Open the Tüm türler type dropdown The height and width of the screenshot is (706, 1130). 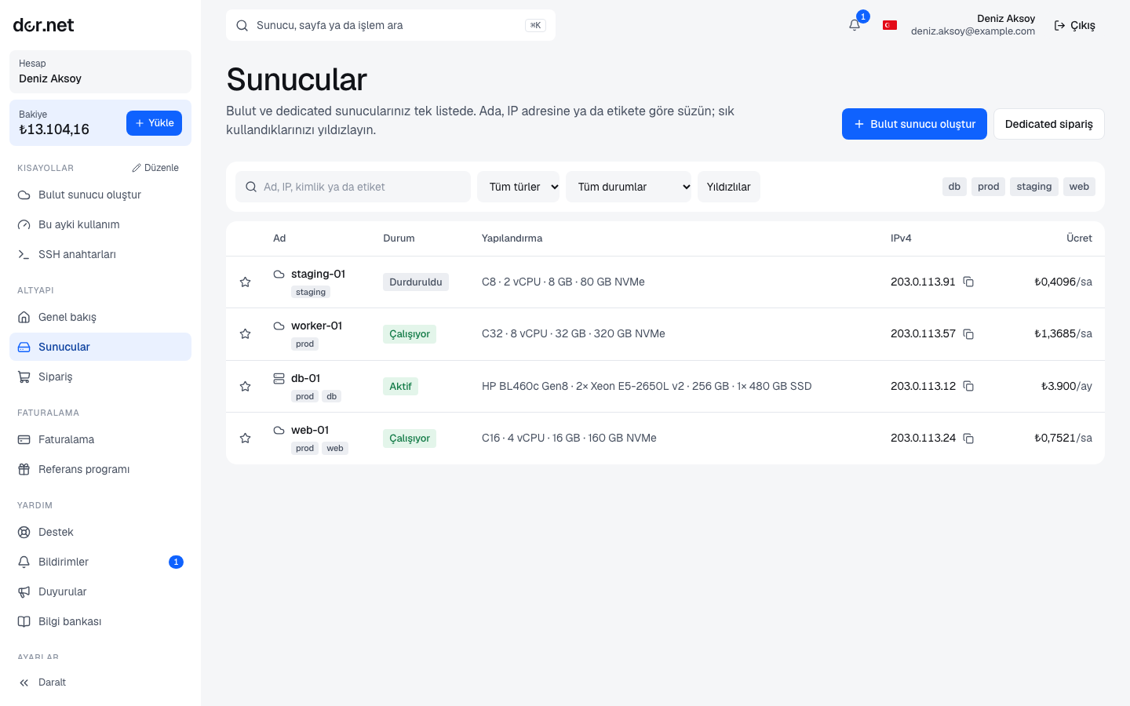518,187
